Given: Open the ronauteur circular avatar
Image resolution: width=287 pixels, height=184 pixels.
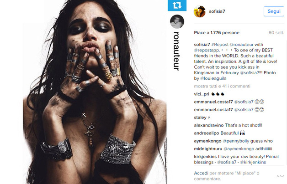Looking at the screenshot, I should [x=177, y=22].
